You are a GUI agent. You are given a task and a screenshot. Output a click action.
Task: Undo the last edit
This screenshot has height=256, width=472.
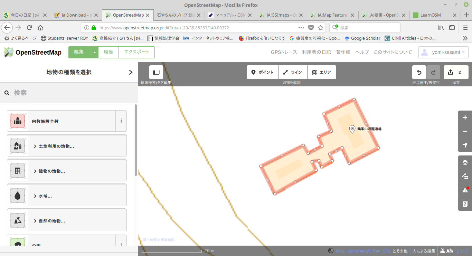(419, 72)
